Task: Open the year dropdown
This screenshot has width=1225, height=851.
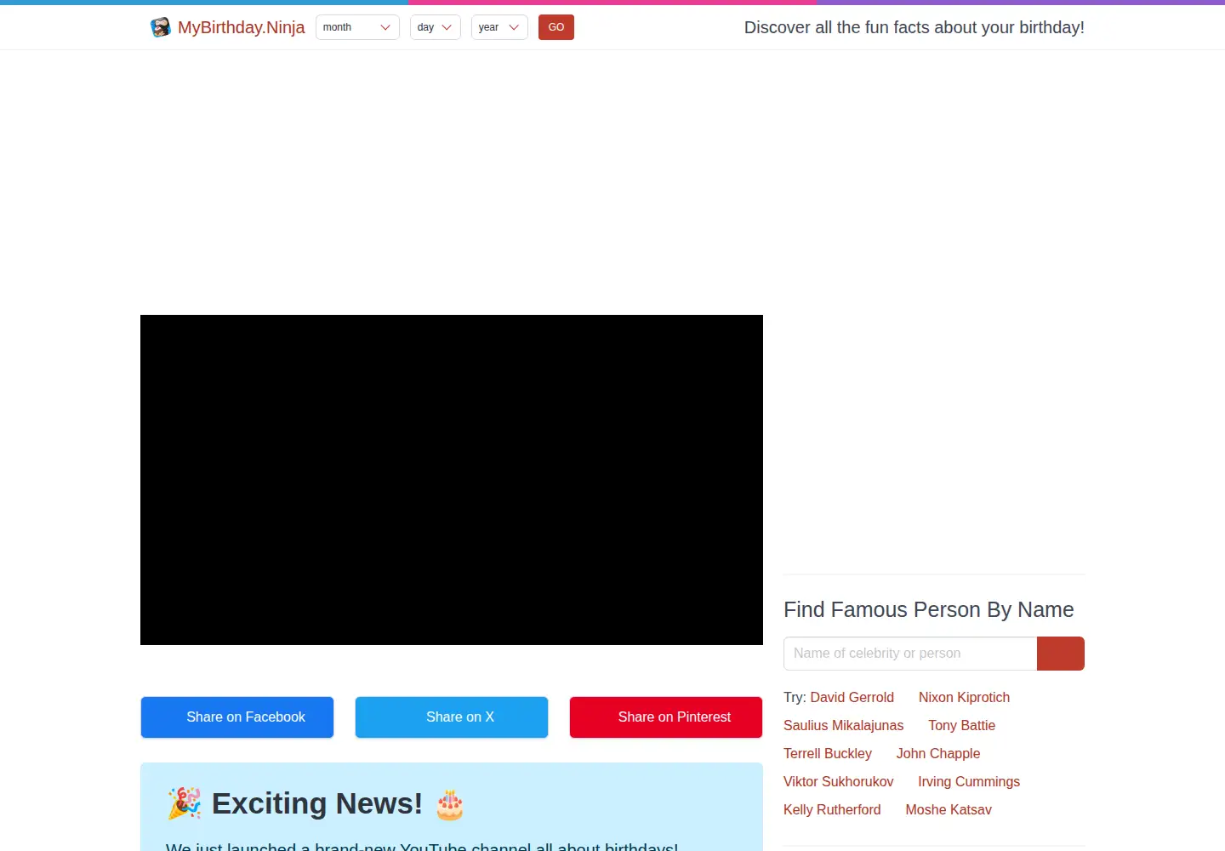Action: click(499, 27)
